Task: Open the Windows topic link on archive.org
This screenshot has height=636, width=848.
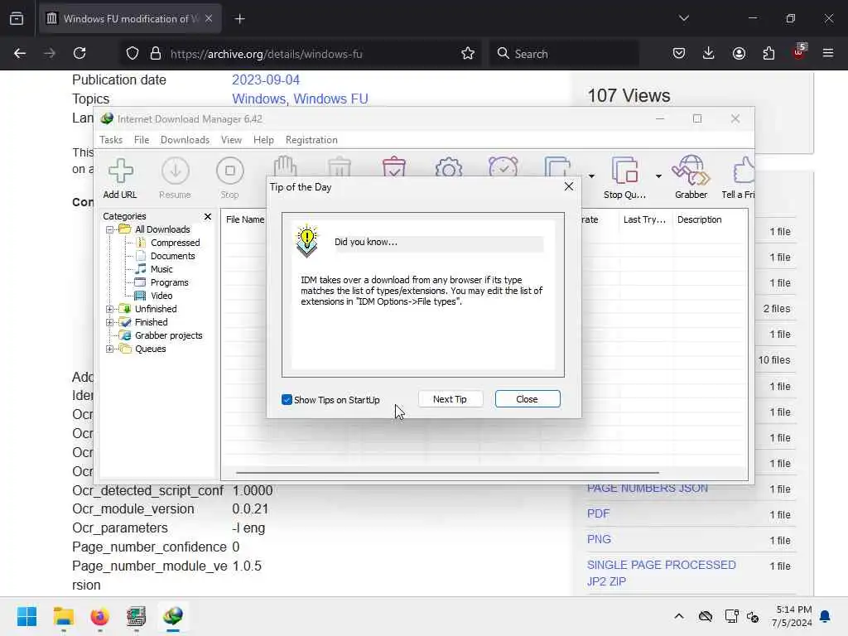Action: pyautogui.click(x=259, y=99)
